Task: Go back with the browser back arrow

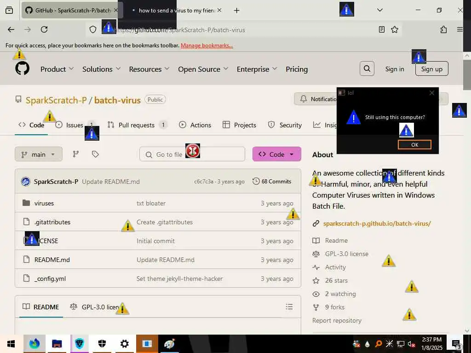Action: 11,29
